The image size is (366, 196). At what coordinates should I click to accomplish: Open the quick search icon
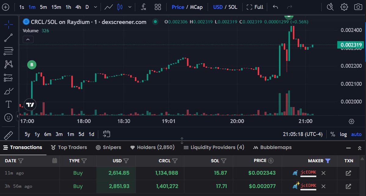[330, 7]
